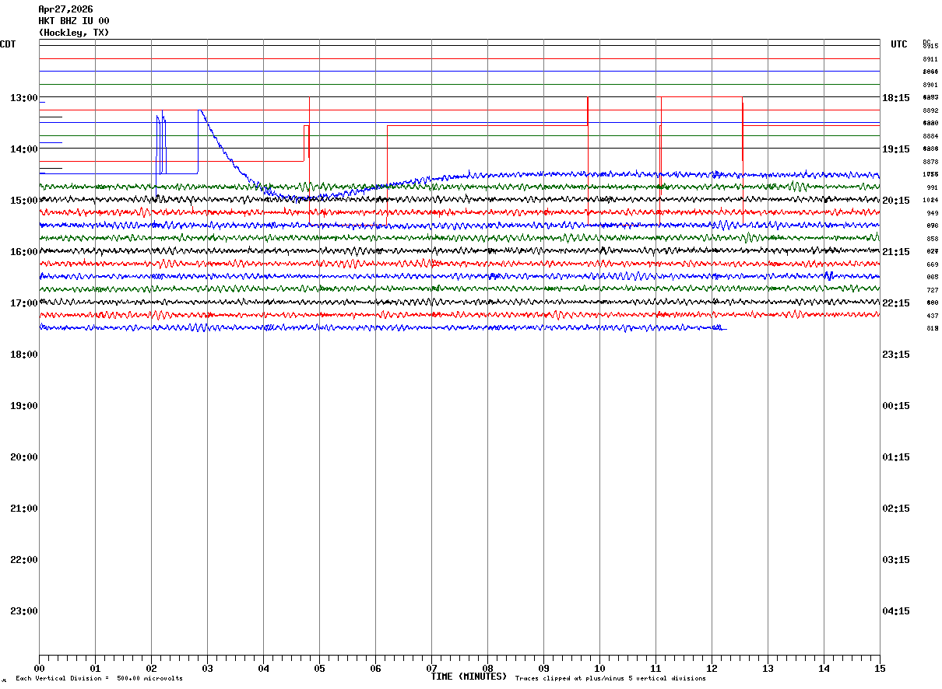This screenshot has height=689, width=942.
Task: Click minute tick label 03
Action: (x=207, y=669)
